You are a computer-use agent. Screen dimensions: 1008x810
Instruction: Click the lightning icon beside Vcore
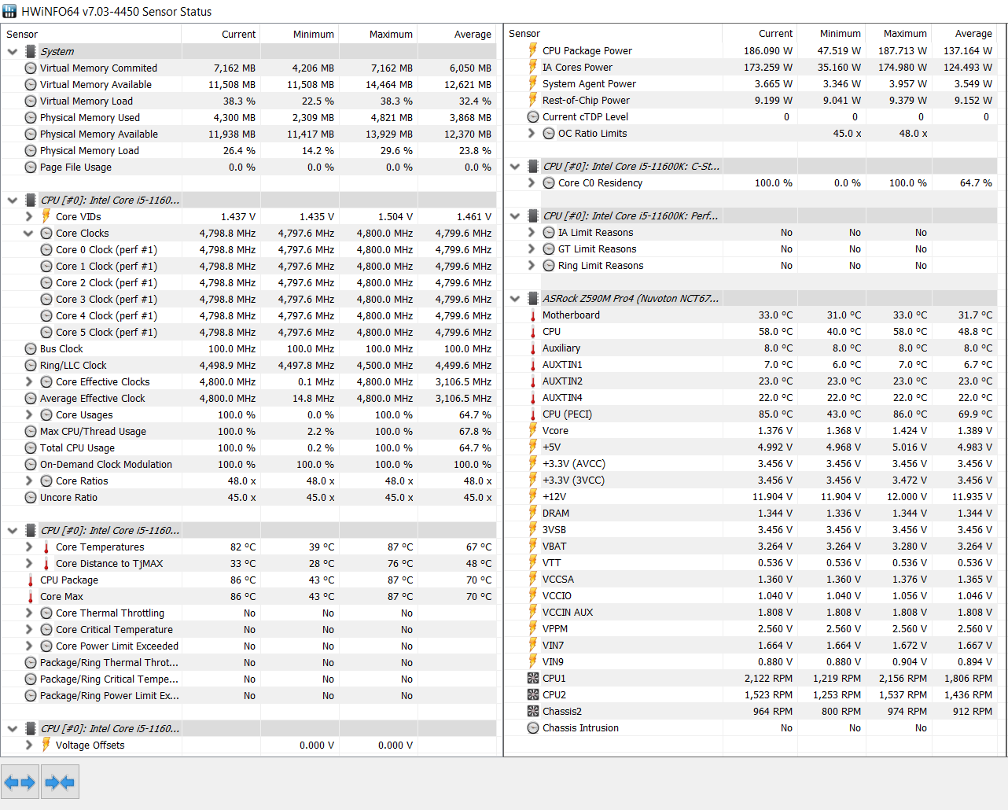tap(533, 430)
